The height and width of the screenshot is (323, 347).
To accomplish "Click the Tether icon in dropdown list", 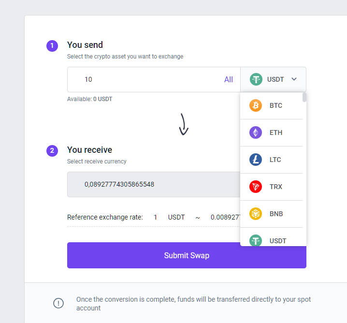I will 256,240.
